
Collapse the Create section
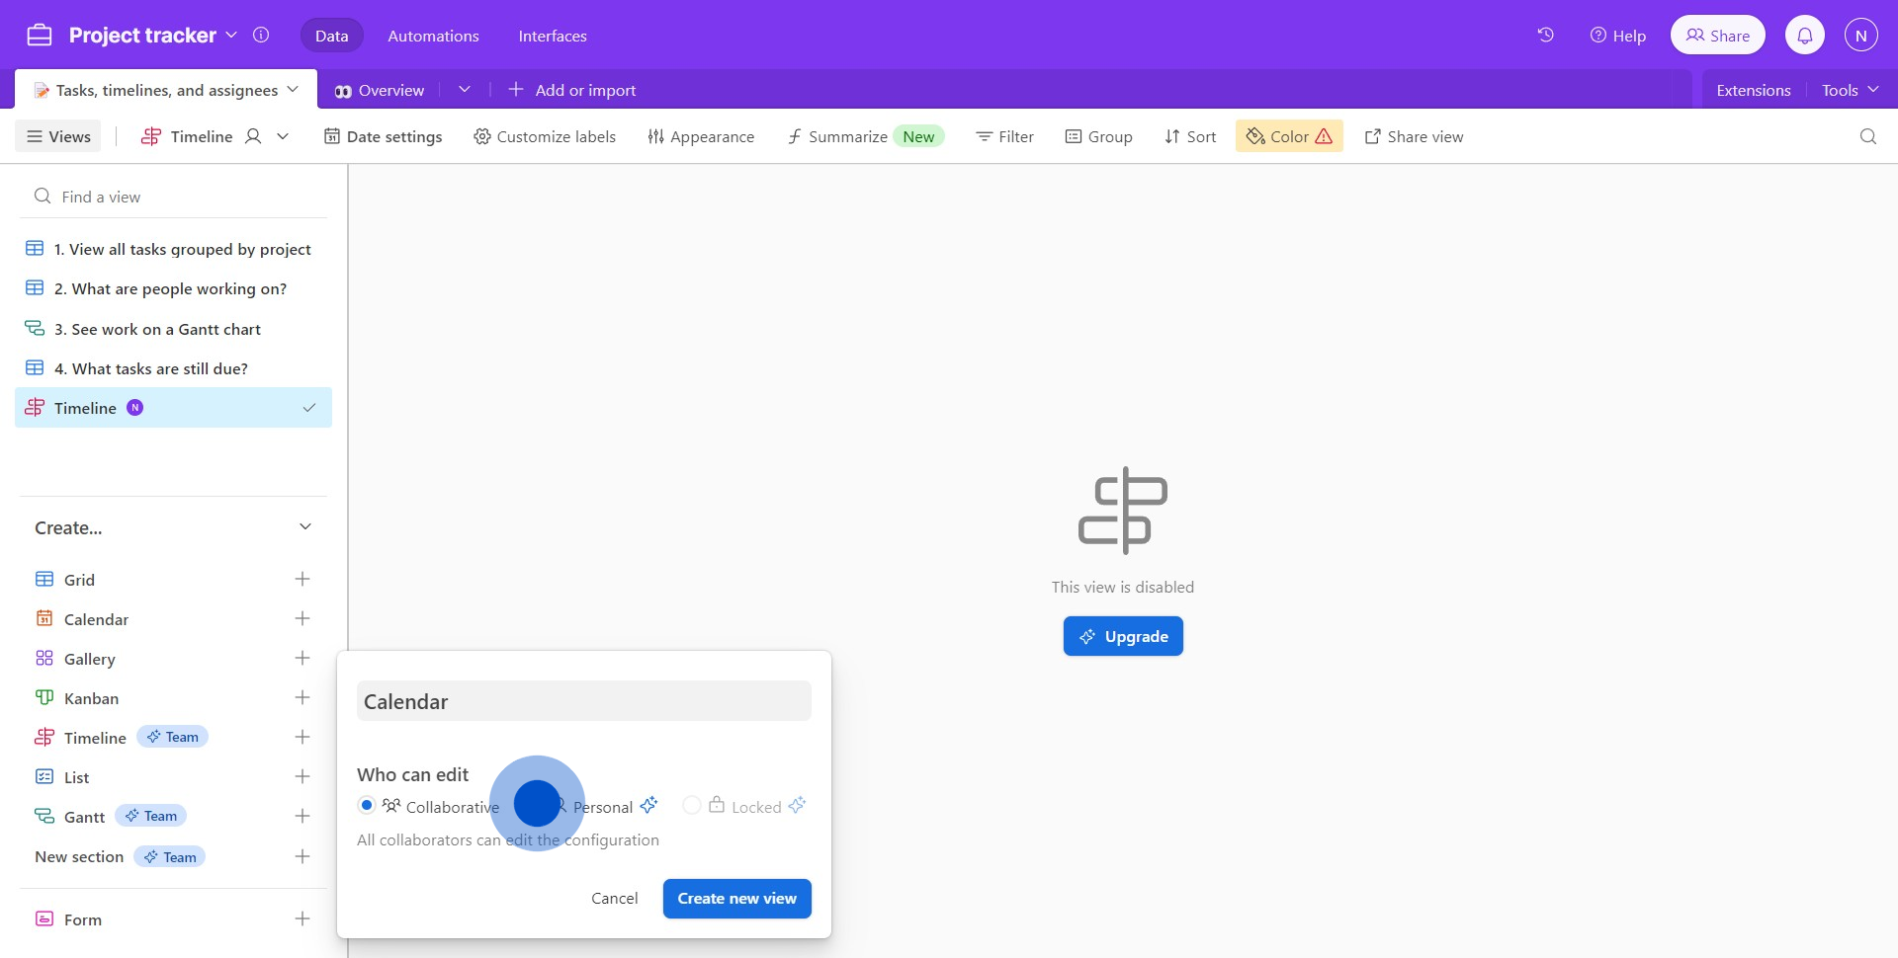[305, 527]
